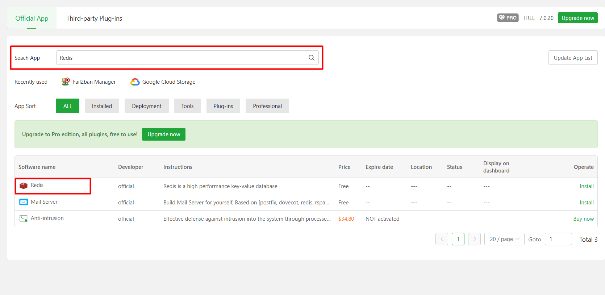Click Upgrade now in green banner
605x295 pixels.
pos(164,134)
